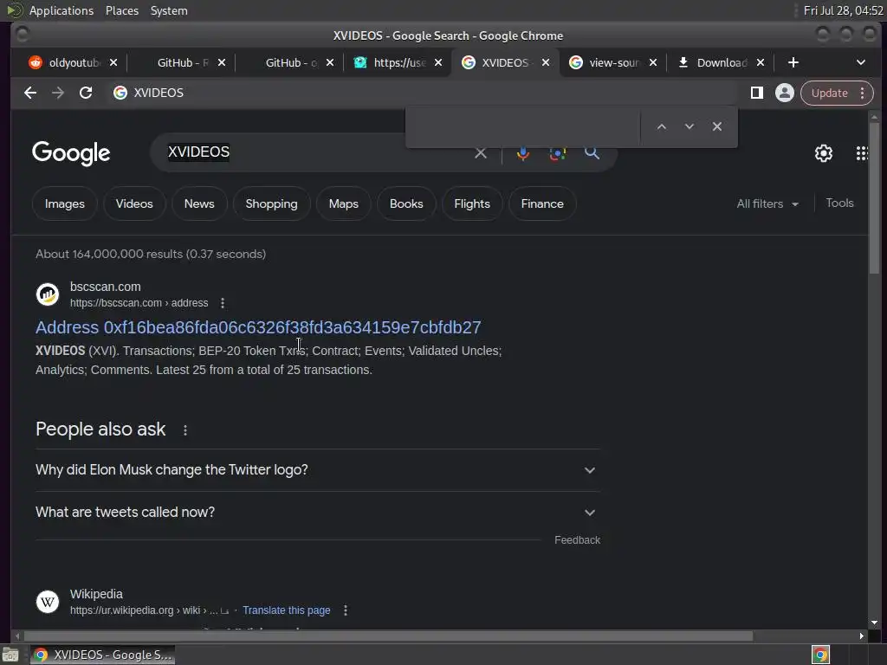Screen dimensions: 887x665
Task: Go back with the browser back arrow
Action: coord(30,93)
